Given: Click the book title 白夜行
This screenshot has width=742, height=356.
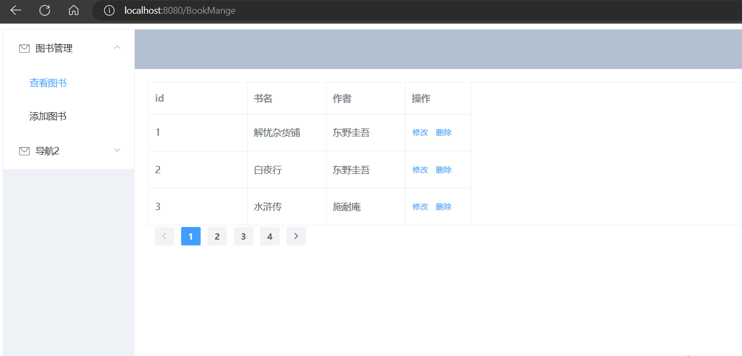Looking at the screenshot, I should (268, 170).
